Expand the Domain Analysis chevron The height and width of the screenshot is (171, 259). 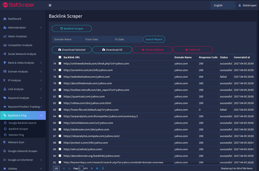[41, 71]
